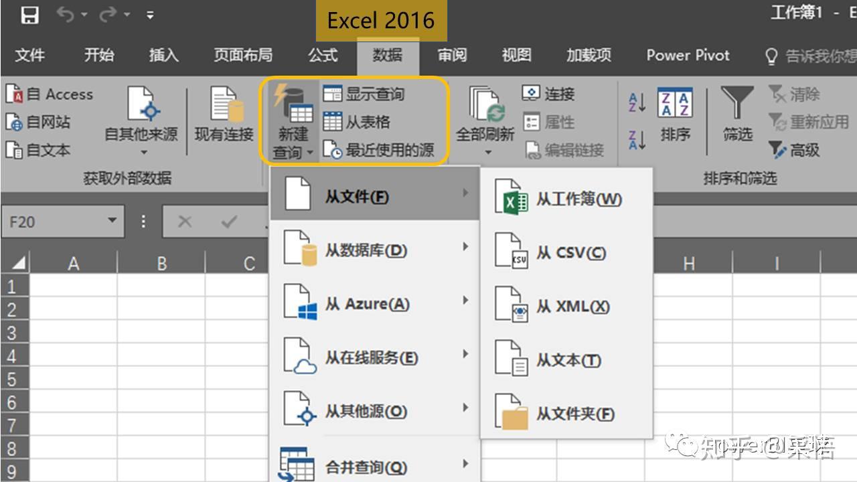This screenshot has height=482, width=857.
Task: Import data 自网站
Action: (38, 123)
